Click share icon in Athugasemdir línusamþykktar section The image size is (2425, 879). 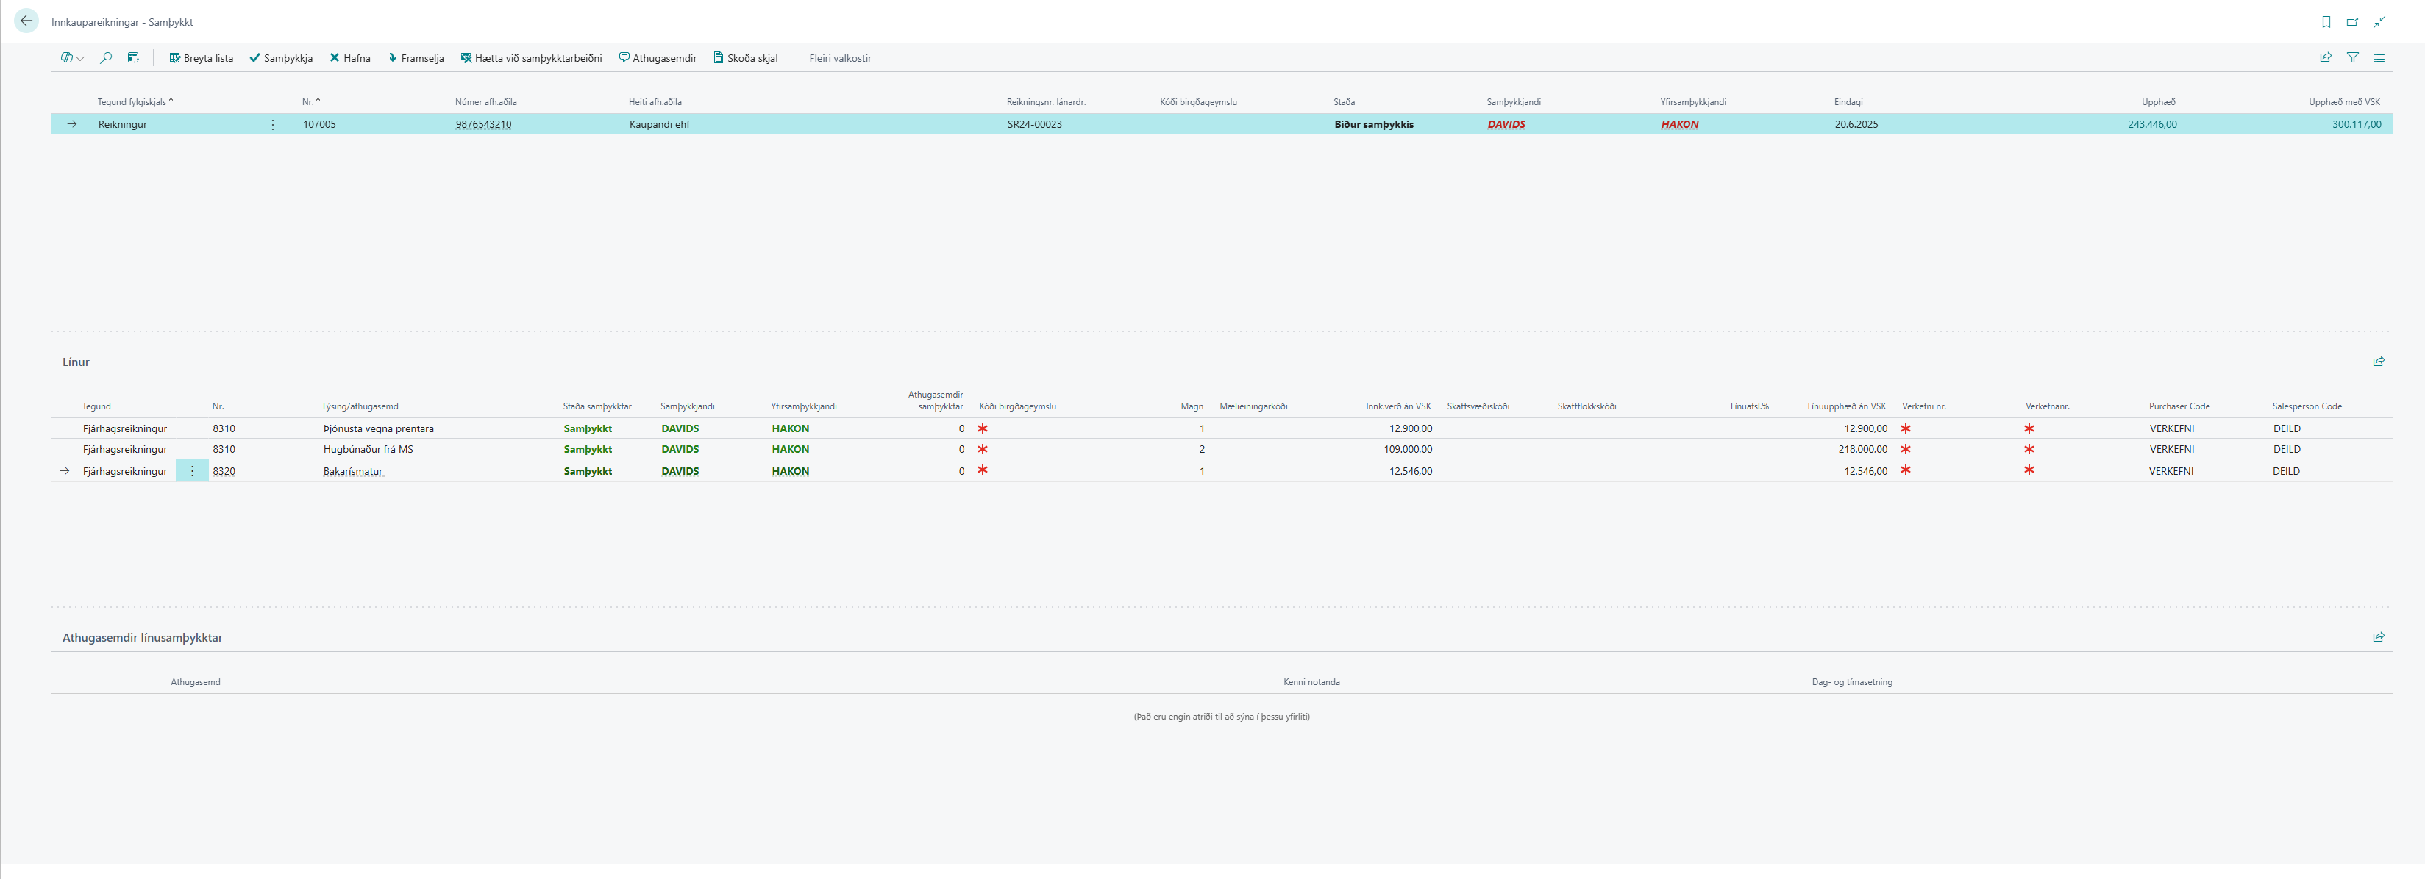pos(2379,637)
